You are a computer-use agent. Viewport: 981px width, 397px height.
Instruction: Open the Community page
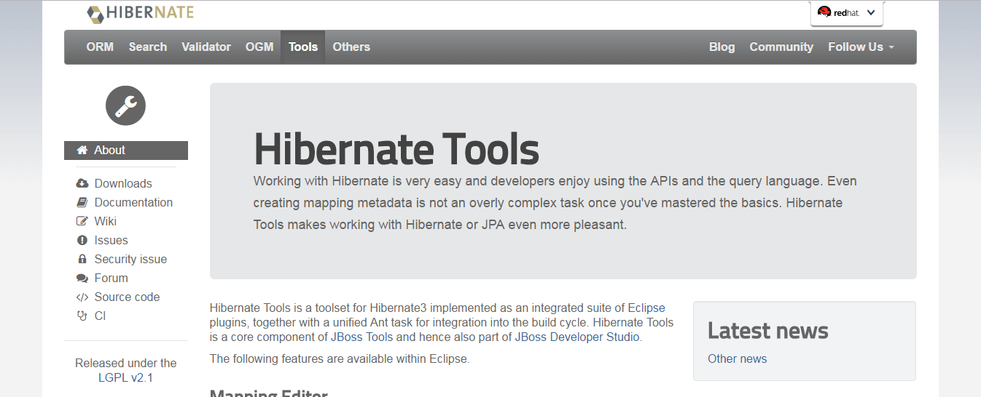[x=781, y=47]
